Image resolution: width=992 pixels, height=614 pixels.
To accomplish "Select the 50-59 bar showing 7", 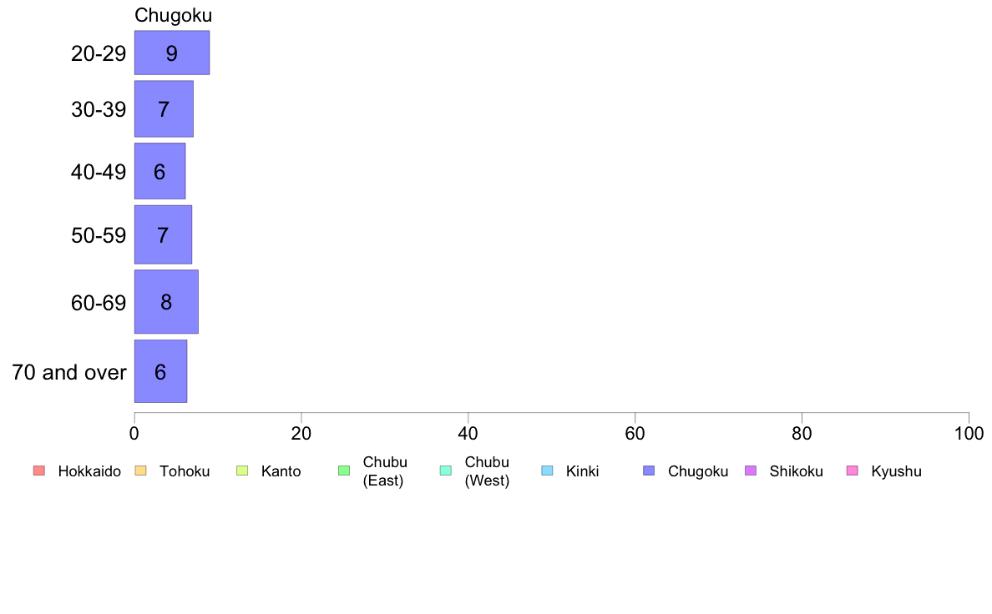I will point(163,234).
